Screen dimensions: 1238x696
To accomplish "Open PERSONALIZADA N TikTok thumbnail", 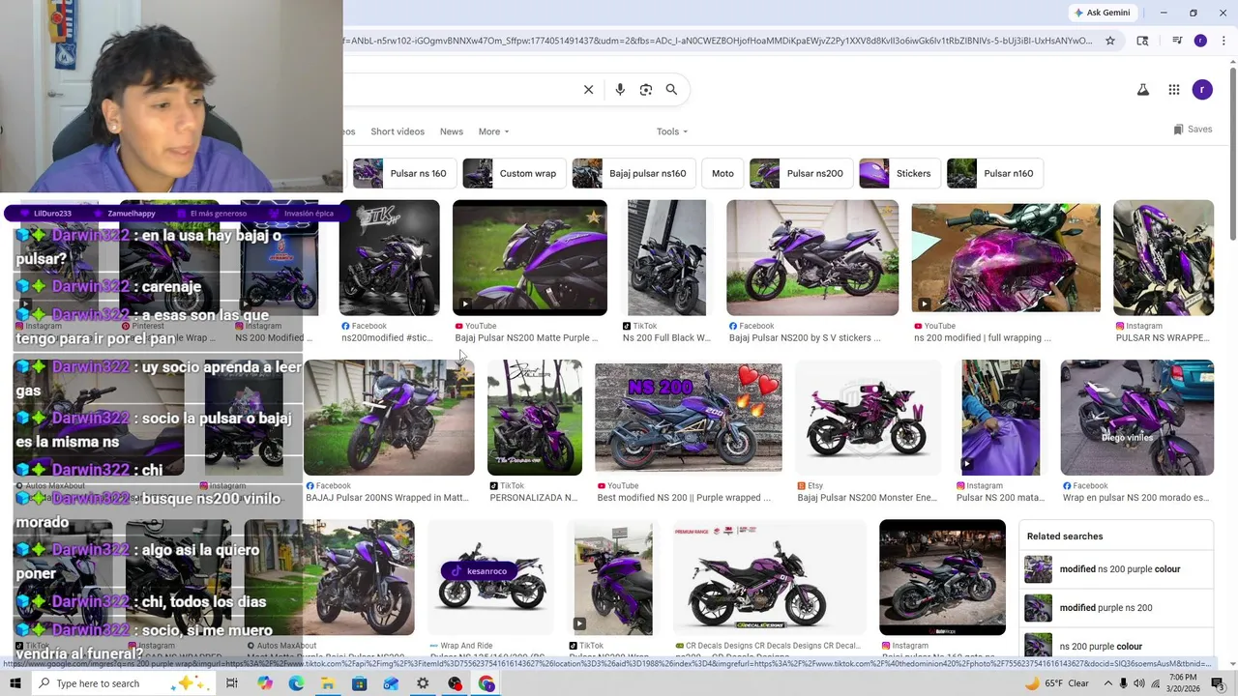I will 535,418.
